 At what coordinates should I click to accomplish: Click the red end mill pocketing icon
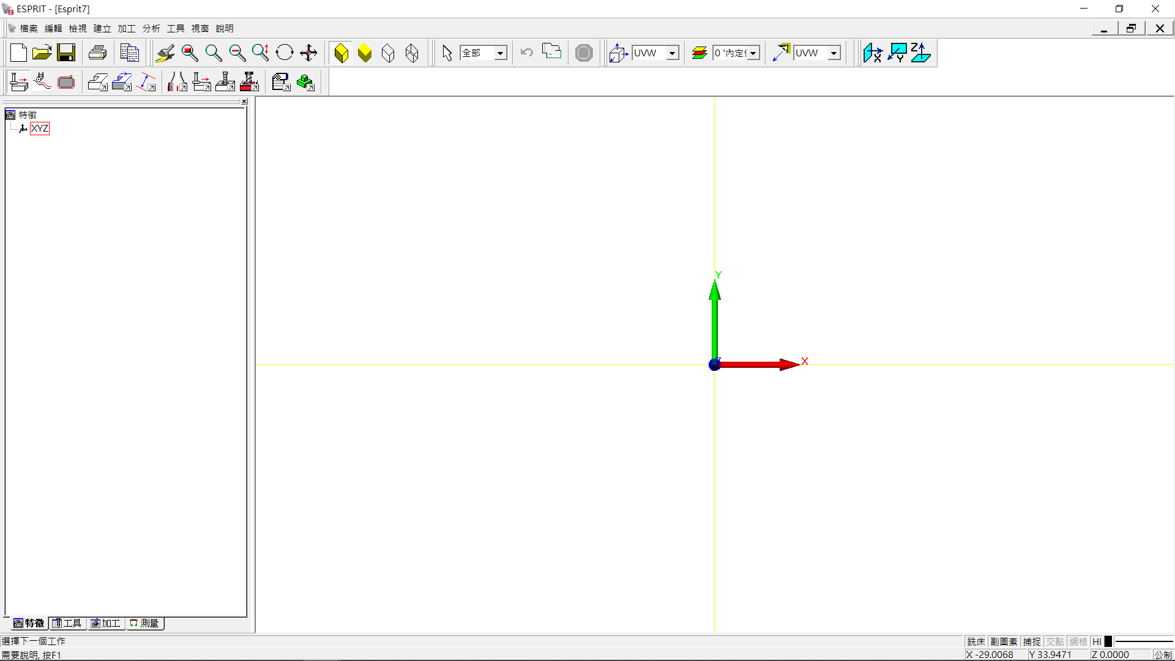[x=249, y=82]
